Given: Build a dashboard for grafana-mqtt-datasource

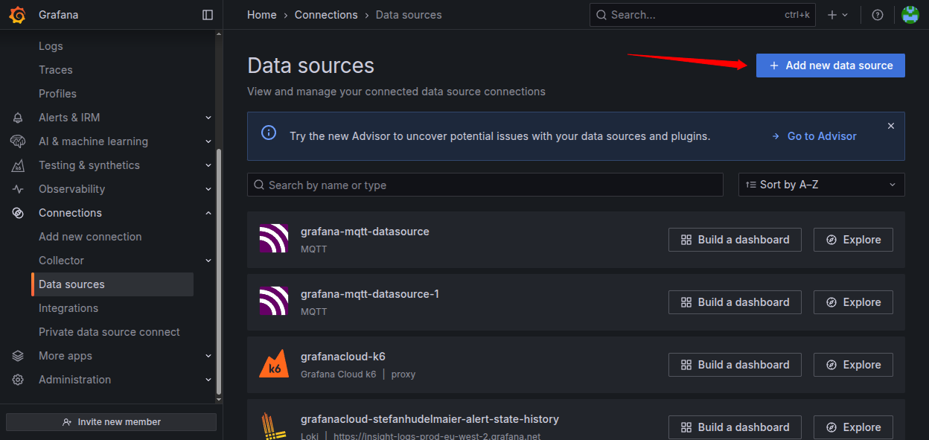Looking at the screenshot, I should (x=735, y=240).
